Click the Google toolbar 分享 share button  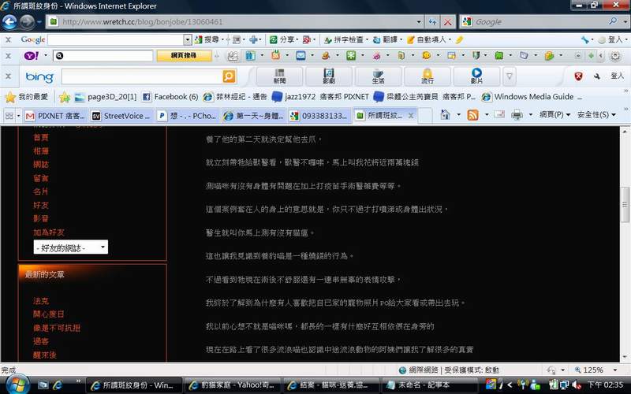(282, 39)
